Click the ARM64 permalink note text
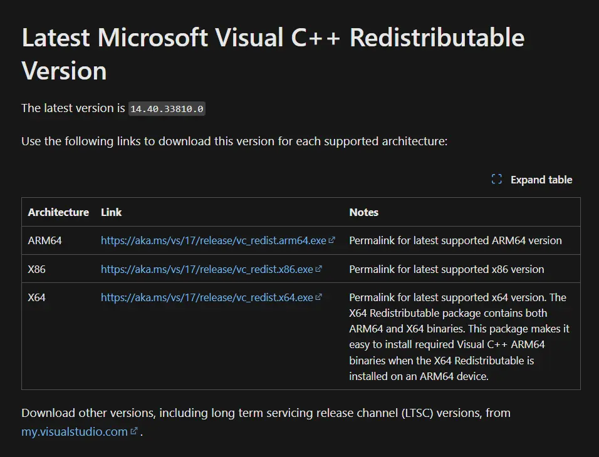The height and width of the screenshot is (457, 599). click(456, 240)
